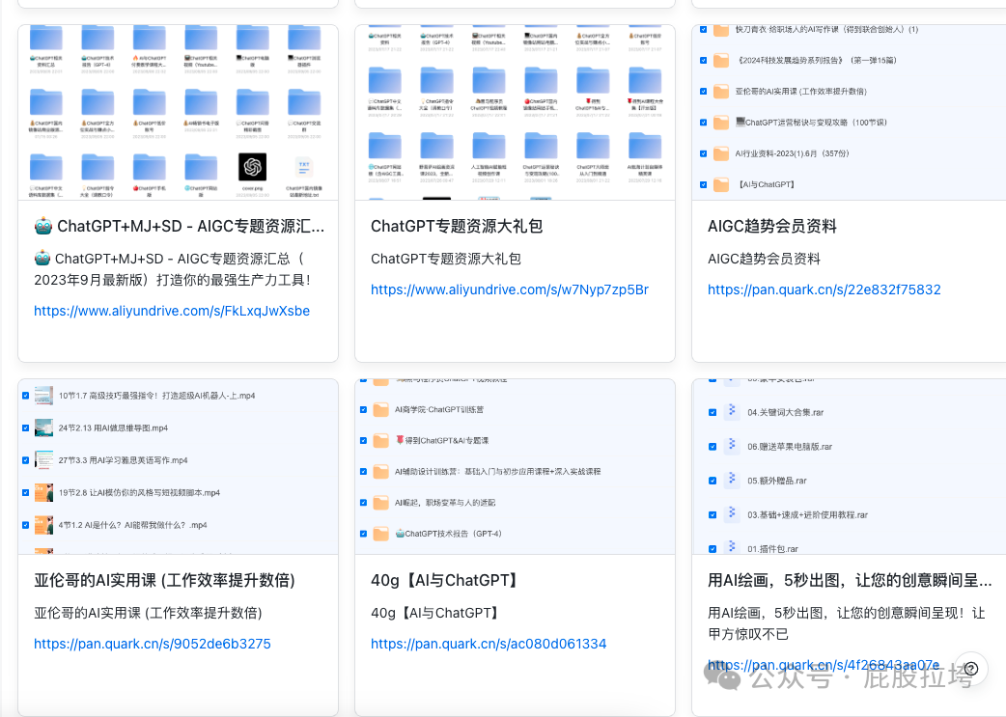Uncheck the 【AI与ChatGPT】 folder checkbox

tap(703, 184)
